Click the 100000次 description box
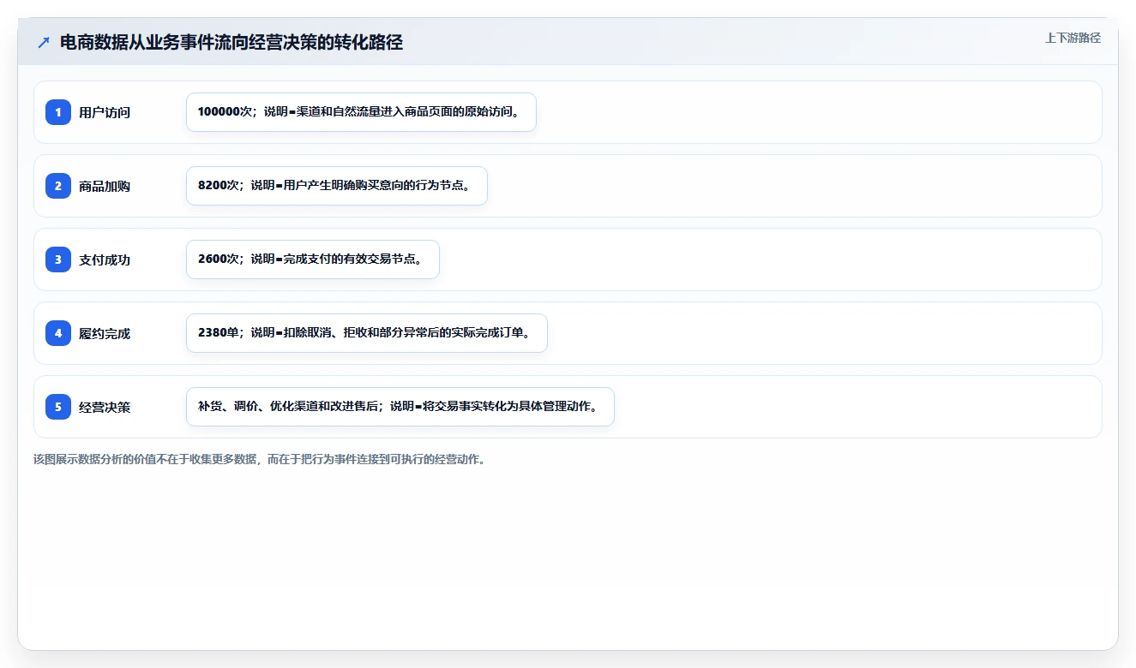This screenshot has width=1136, height=668. pyautogui.click(x=361, y=112)
